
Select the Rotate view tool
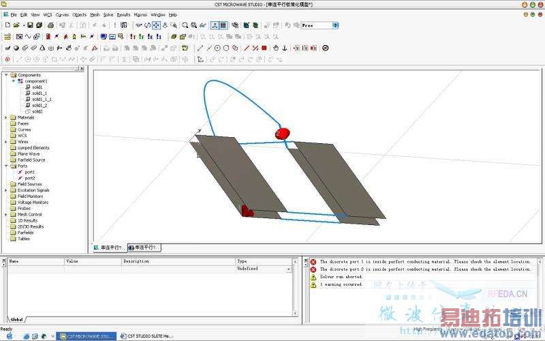[147, 25]
